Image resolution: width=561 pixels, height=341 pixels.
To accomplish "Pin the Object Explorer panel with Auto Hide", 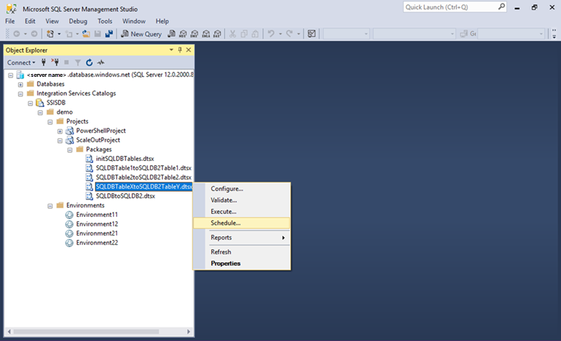I will (x=180, y=50).
